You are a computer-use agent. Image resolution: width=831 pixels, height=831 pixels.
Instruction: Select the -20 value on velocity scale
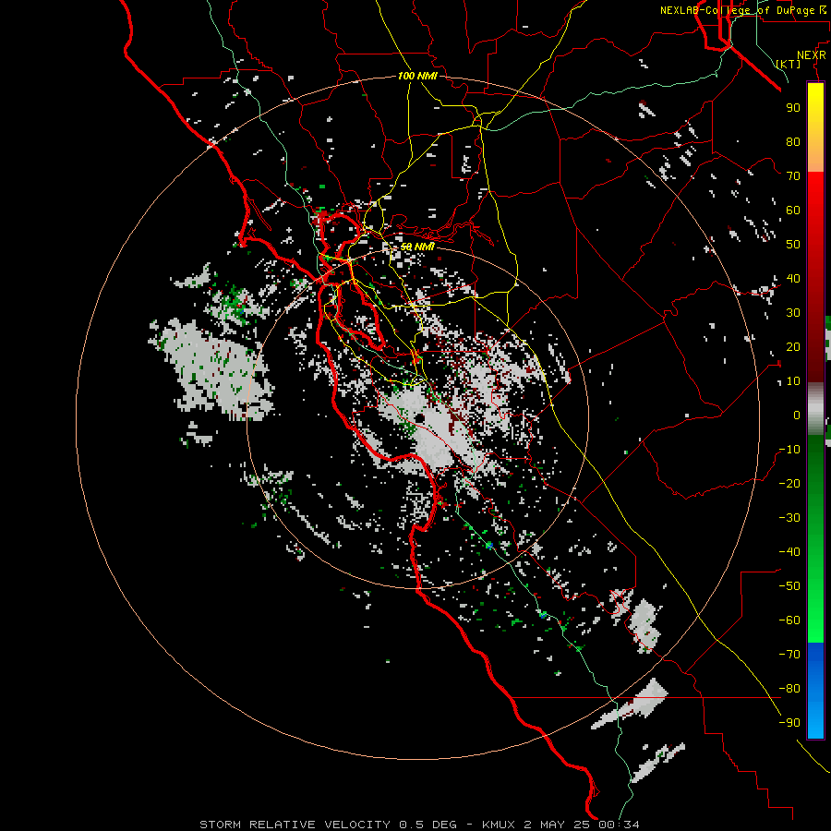(x=789, y=484)
